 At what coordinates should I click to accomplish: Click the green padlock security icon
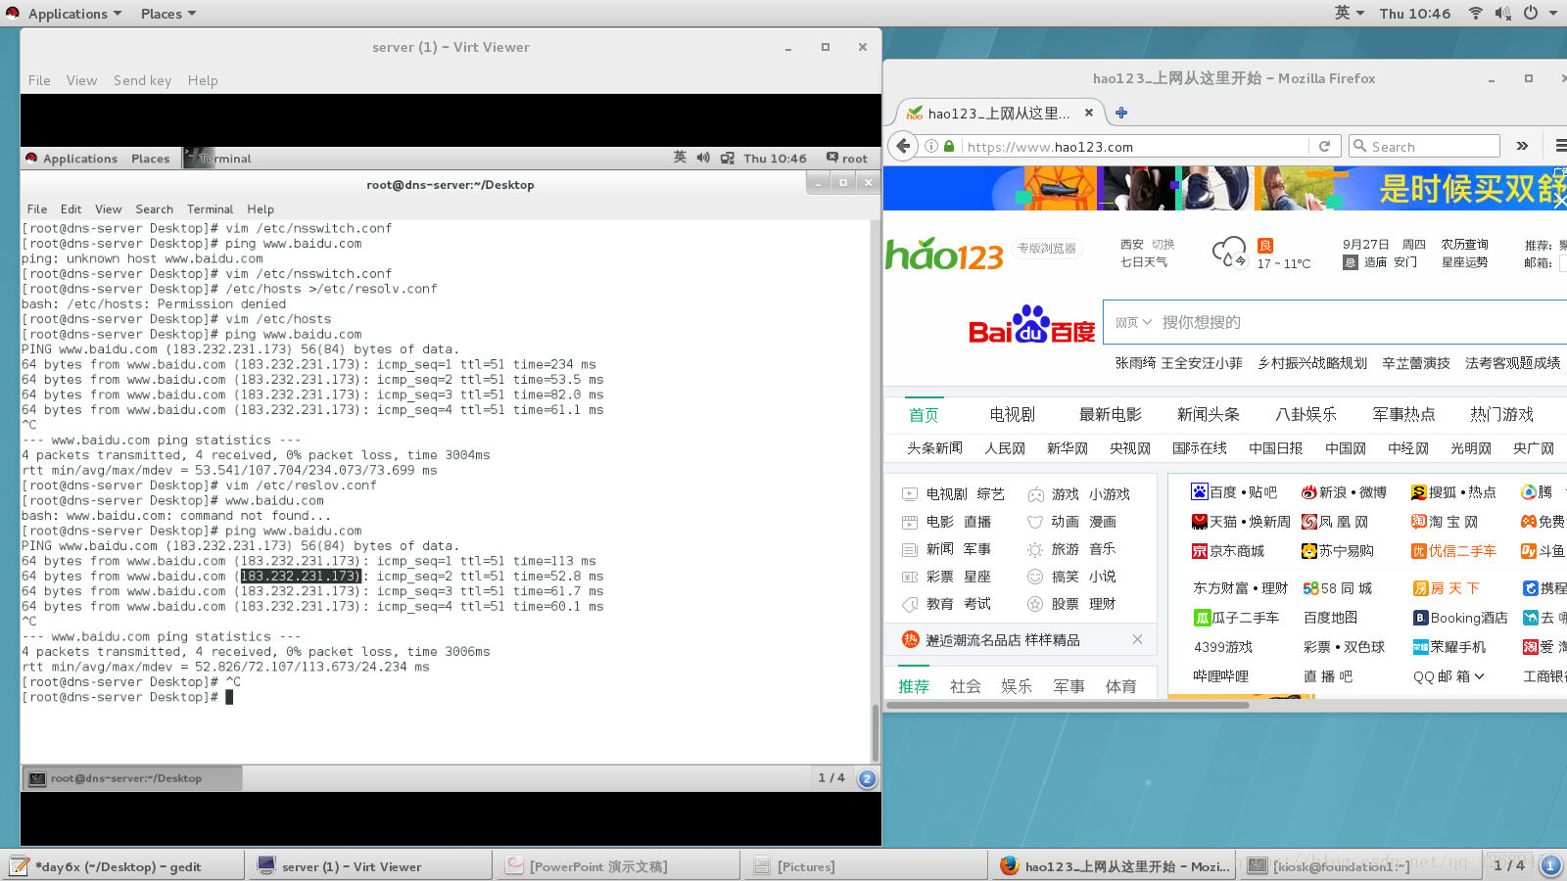pyautogui.click(x=948, y=146)
